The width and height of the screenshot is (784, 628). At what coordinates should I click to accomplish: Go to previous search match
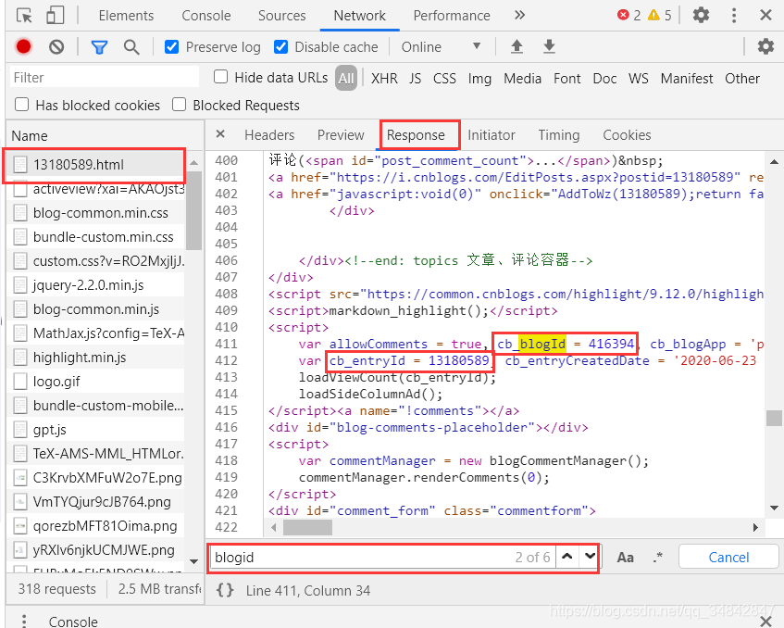click(567, 556)
